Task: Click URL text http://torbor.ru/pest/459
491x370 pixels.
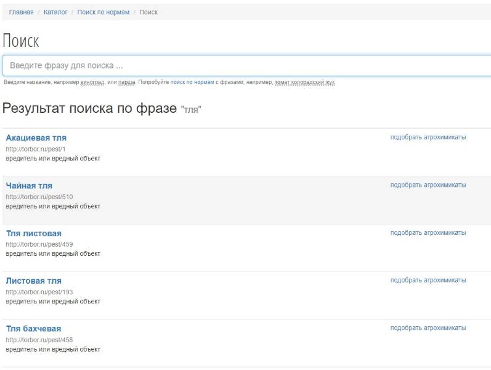Action: click(x=39, y=244)
